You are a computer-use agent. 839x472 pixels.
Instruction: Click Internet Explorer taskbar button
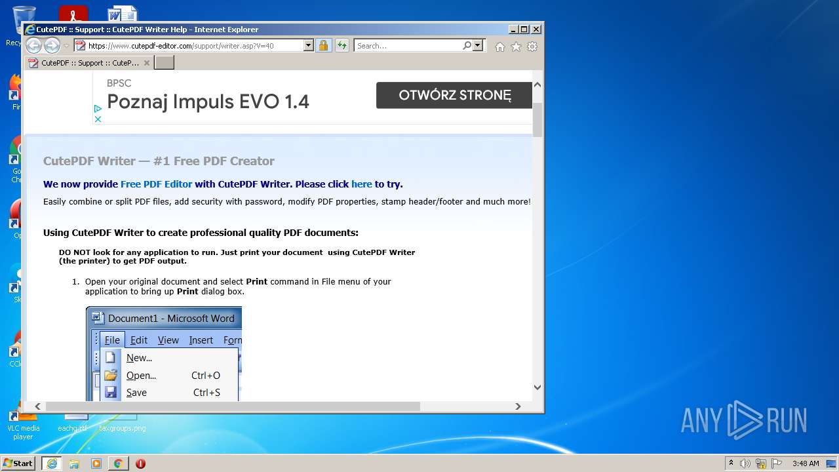tap(52, 463)
